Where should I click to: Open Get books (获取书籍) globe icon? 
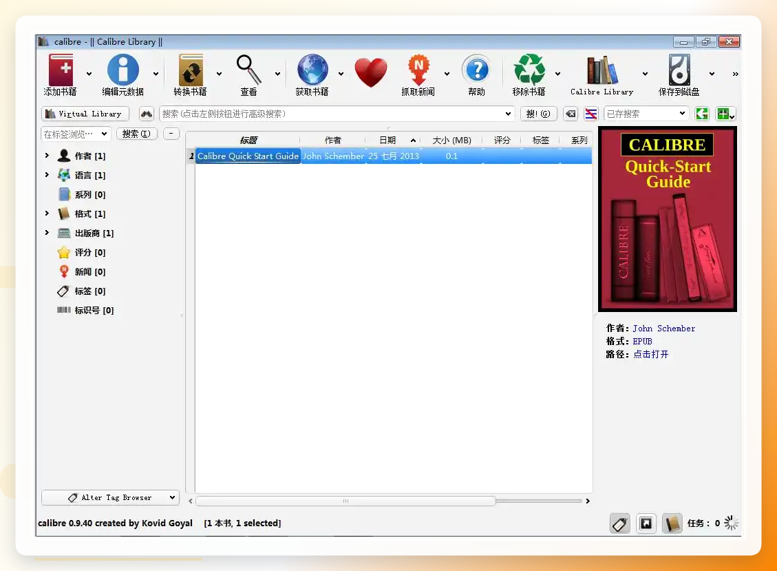312,70
